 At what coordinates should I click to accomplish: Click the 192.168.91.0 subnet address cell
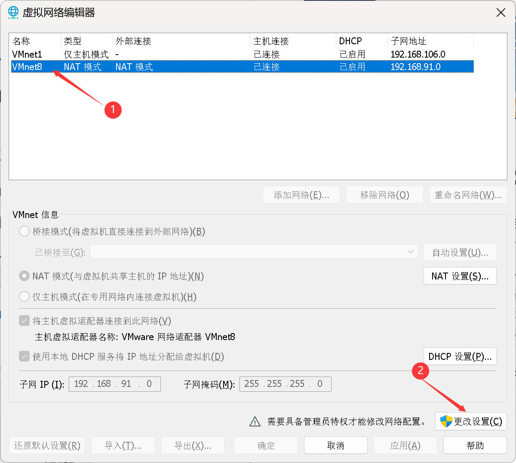(x=416, y=67)
